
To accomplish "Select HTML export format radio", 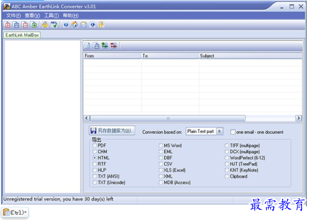I will click(x=95, y=158).
